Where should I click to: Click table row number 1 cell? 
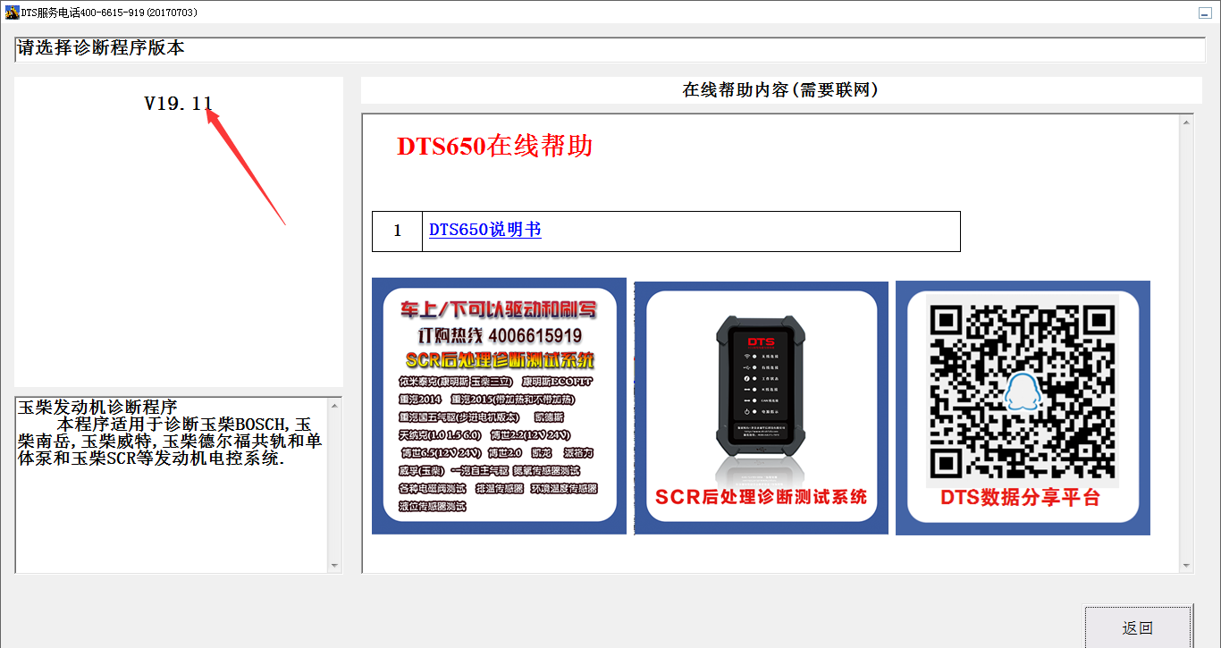point(398,231)
